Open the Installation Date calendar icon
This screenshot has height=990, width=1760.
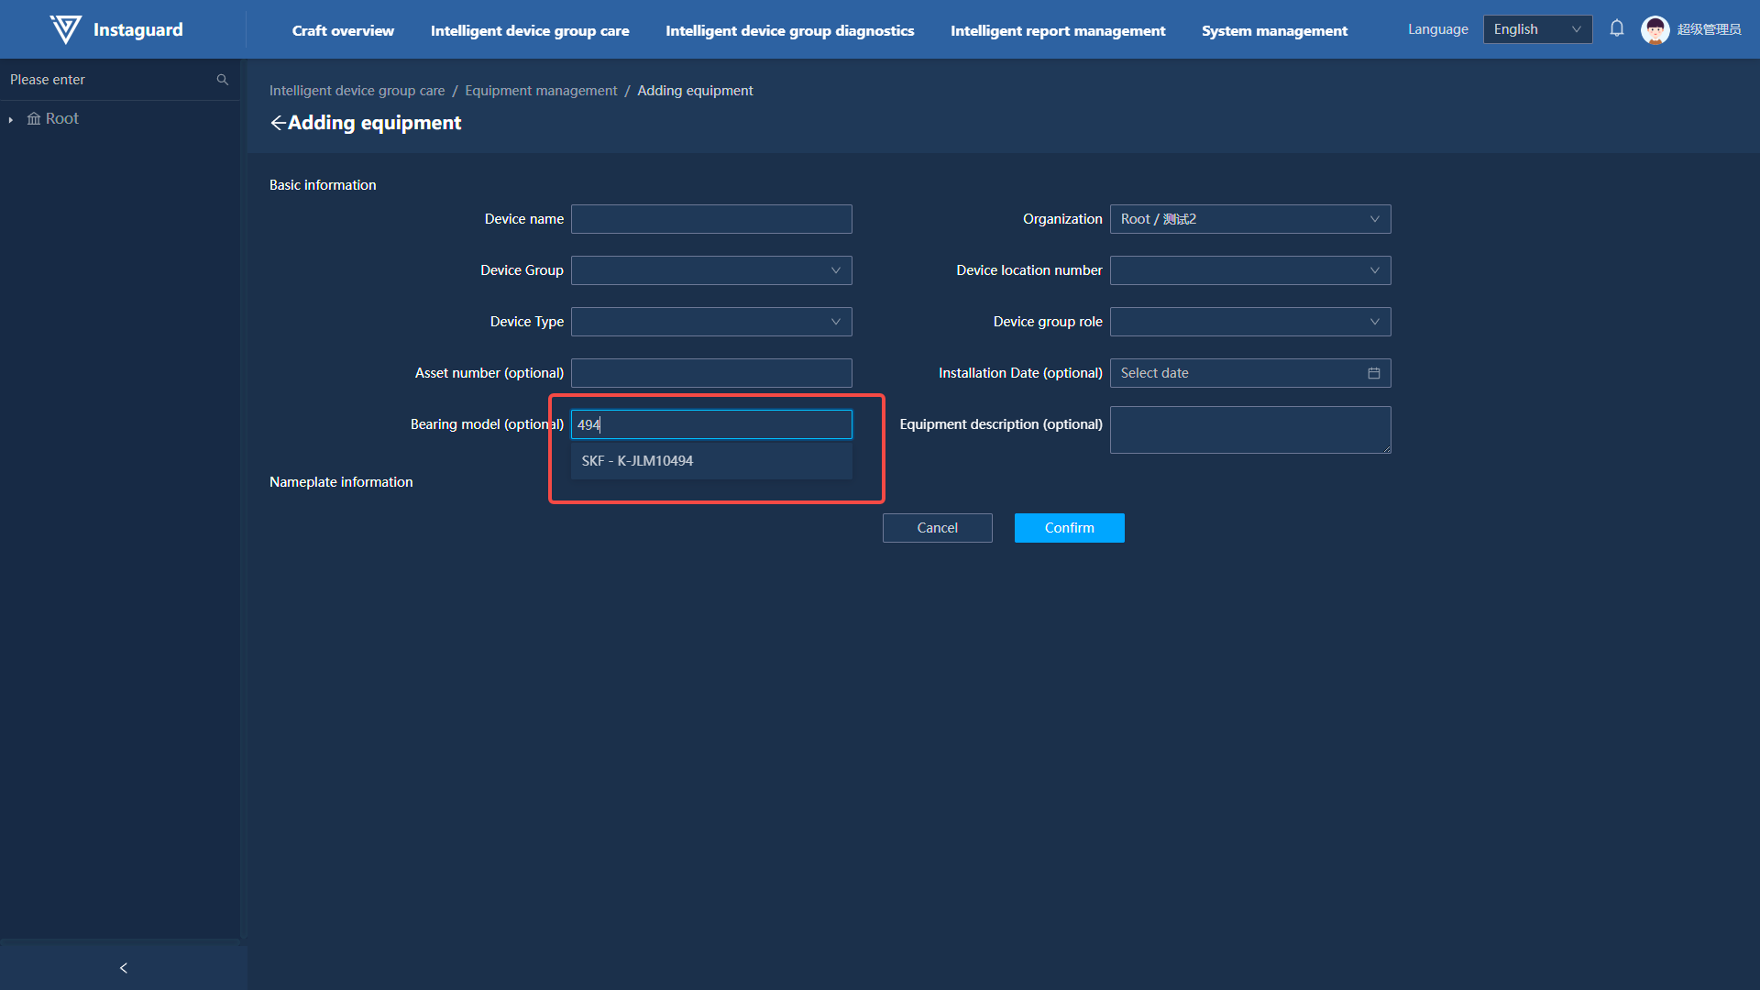(x=1373, y=373)
